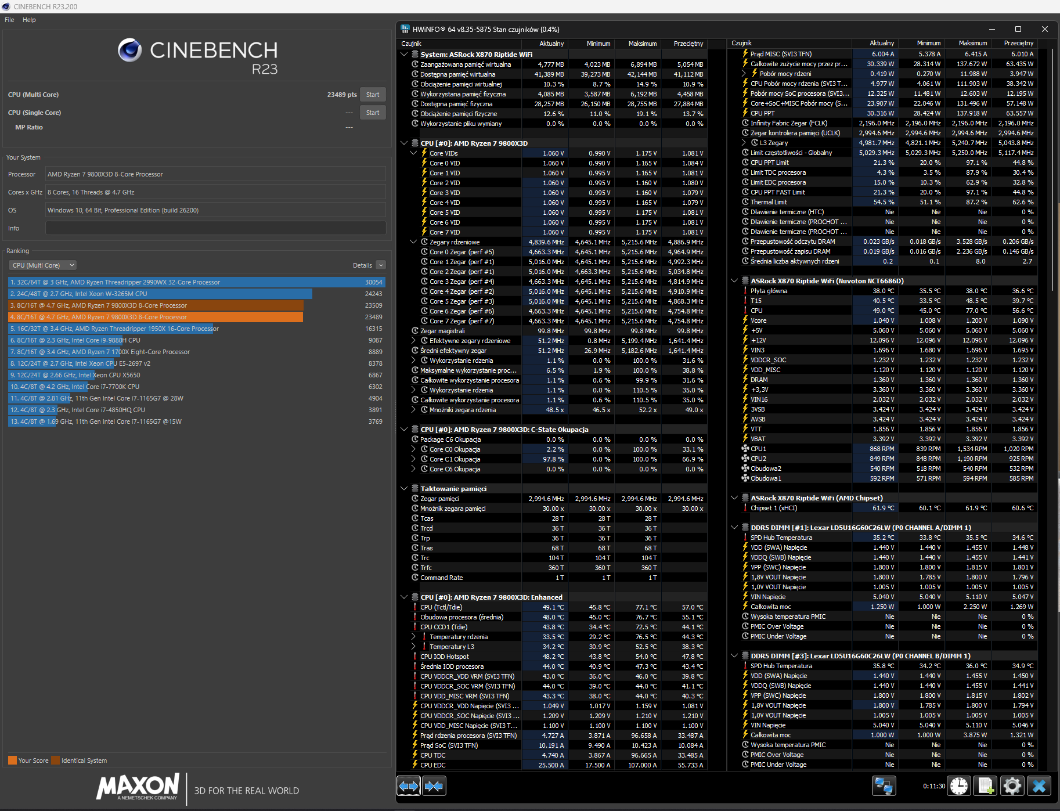
Task: Click the 0:11:30 elapsed timer in HWiNFO
Action: (x=934, y=786)
